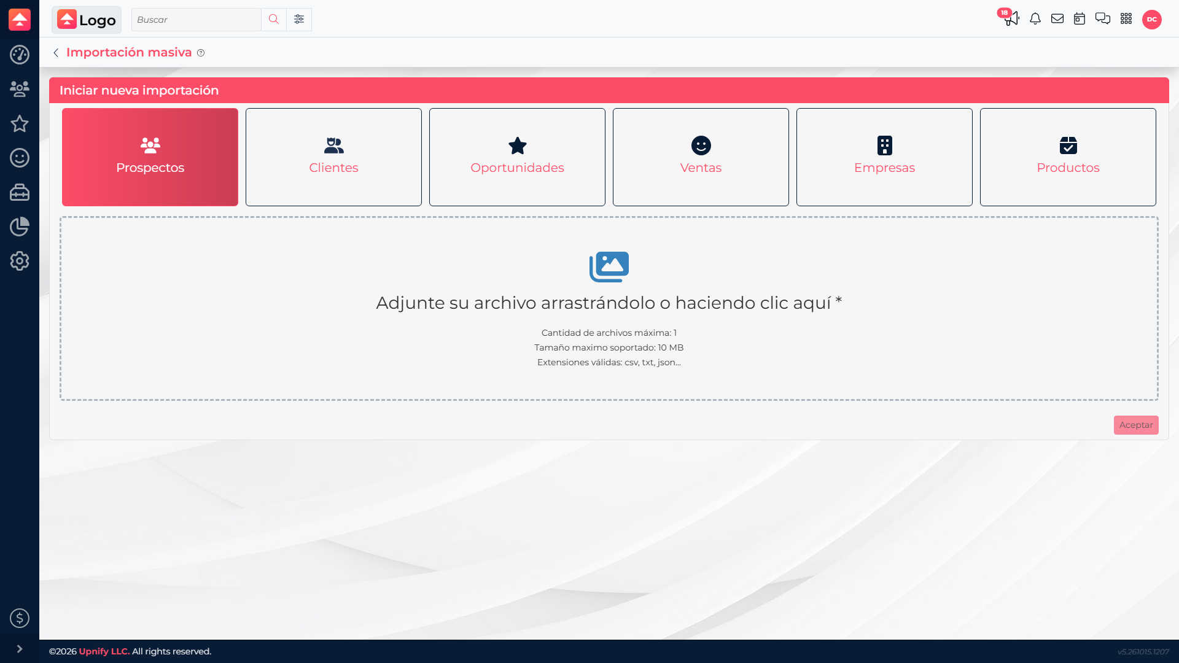Expand the sidebar with the bottom chevron
The image size is (1179, 663).
(20, 649)
